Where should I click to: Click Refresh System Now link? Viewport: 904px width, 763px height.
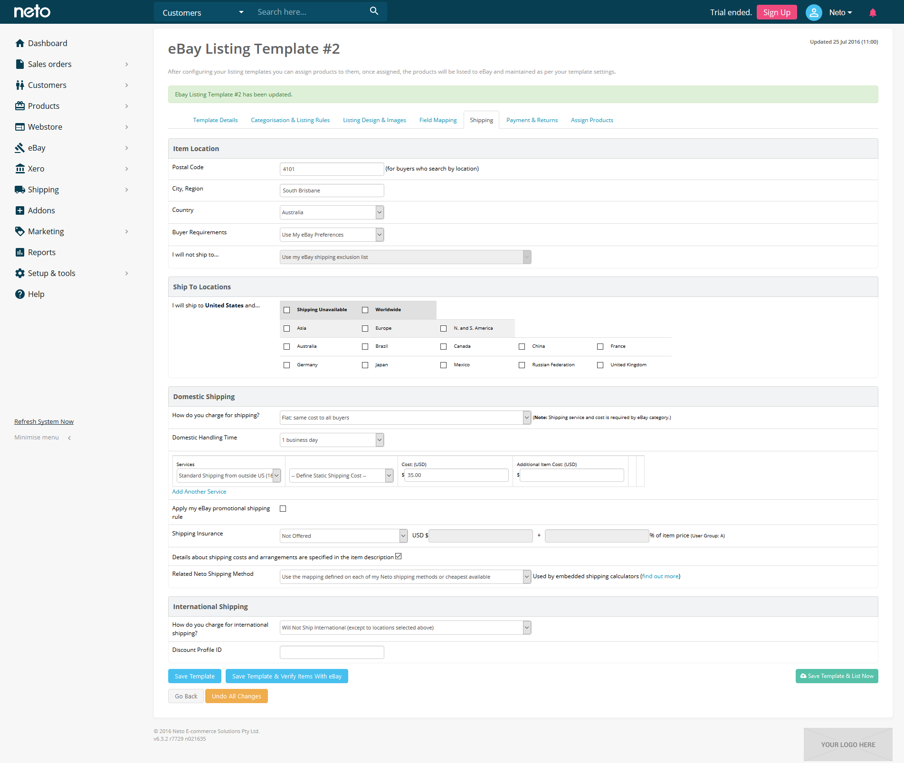(44, 422)
